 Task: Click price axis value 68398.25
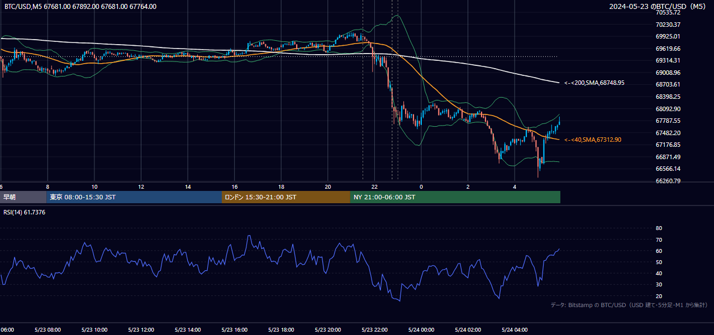pos(668,97)
